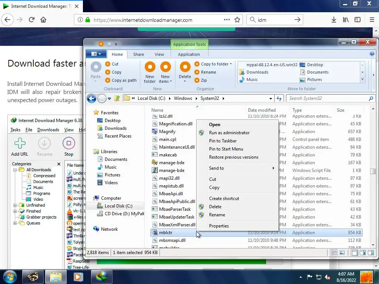Viewport: 379px width, 284px height.
Task: Switch to the Share ribbon tab
Action: (138, 54)
